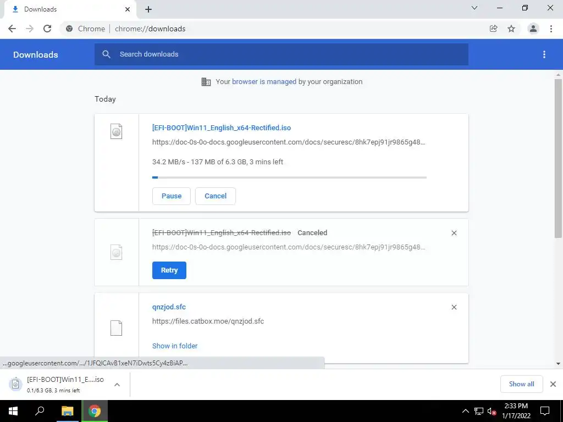Pause the Win11 ISO download
This screenshot has width=563, height=422.
coord(172,196)
